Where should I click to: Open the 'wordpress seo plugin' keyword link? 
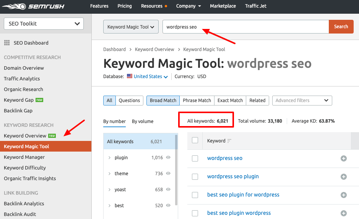pos(233,176)
